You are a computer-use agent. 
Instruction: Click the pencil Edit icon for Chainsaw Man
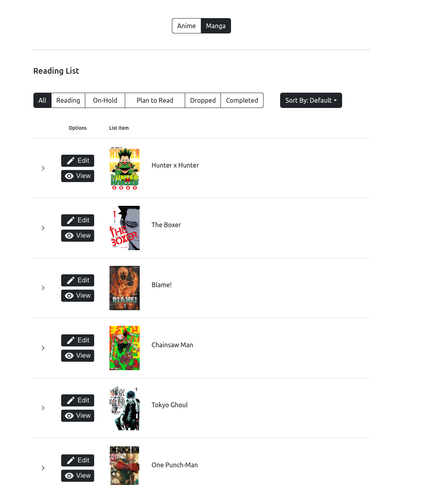pos(71,340)
